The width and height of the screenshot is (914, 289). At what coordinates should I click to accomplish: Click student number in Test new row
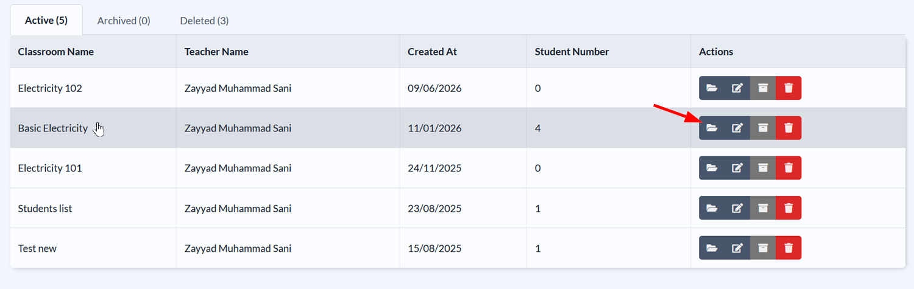point(538,248)
